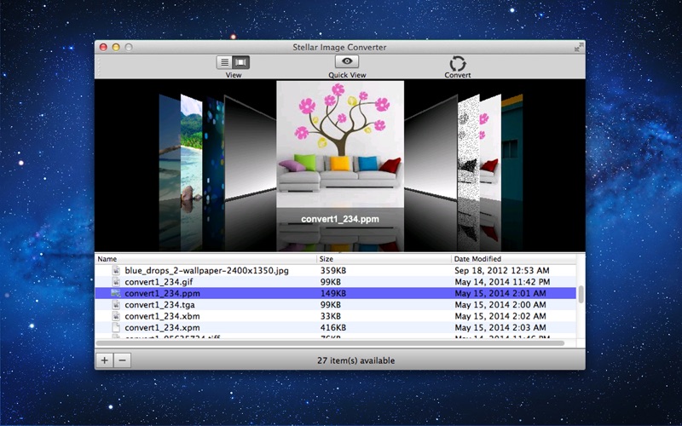
Task: Click blank file icon beside convert1_234.xpm
Action: 116,327
